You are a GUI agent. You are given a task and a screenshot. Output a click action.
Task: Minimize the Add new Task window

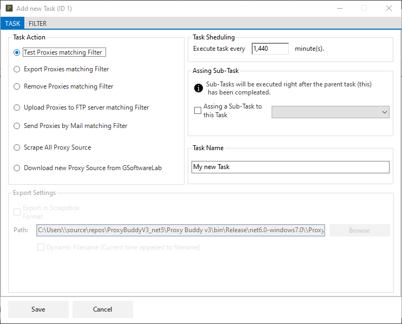339,8
